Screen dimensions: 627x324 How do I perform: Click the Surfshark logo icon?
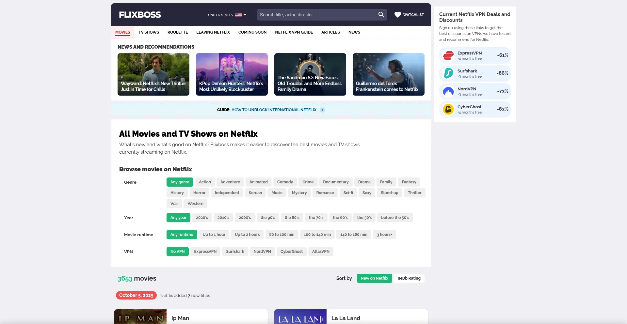click(x=448, y=73)
